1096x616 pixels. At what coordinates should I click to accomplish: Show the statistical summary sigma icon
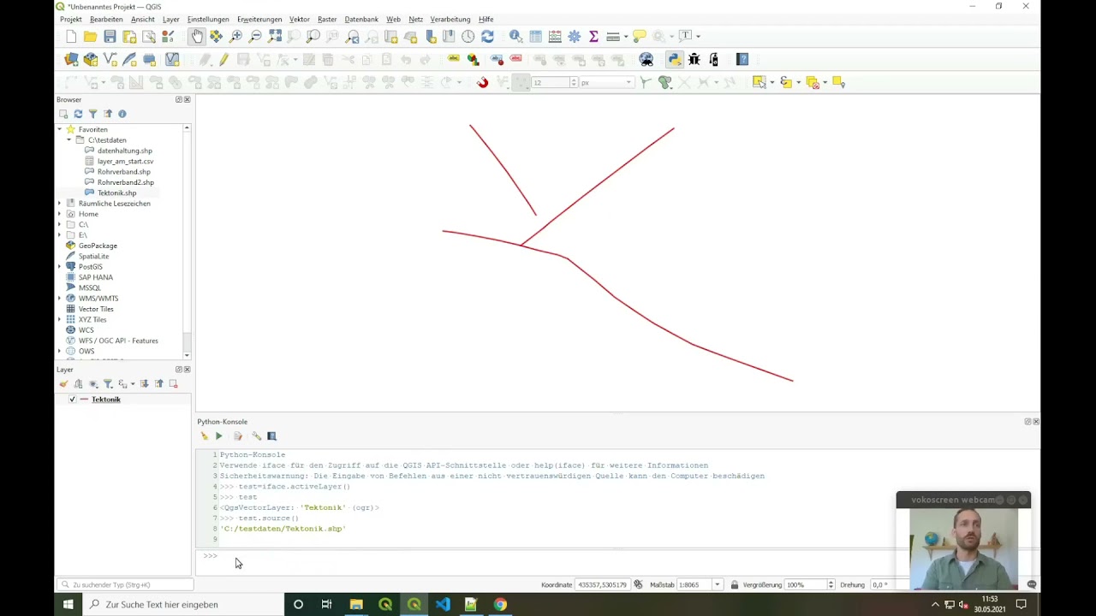pos(593,36)
